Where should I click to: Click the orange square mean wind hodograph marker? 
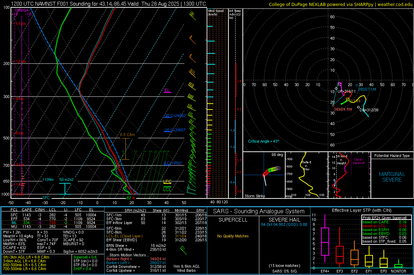(348, 99)
